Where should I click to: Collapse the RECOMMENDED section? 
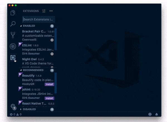(21, 70)
